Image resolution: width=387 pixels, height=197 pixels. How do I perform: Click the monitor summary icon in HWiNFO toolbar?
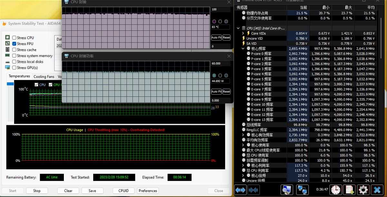coord(287,190)
